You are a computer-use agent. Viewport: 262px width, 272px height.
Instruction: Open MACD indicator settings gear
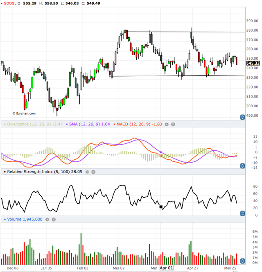167,125
